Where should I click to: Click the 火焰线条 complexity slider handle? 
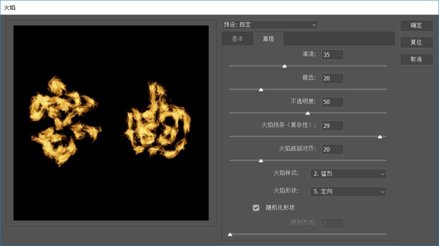pyautogui.click(x=380, y=137)
